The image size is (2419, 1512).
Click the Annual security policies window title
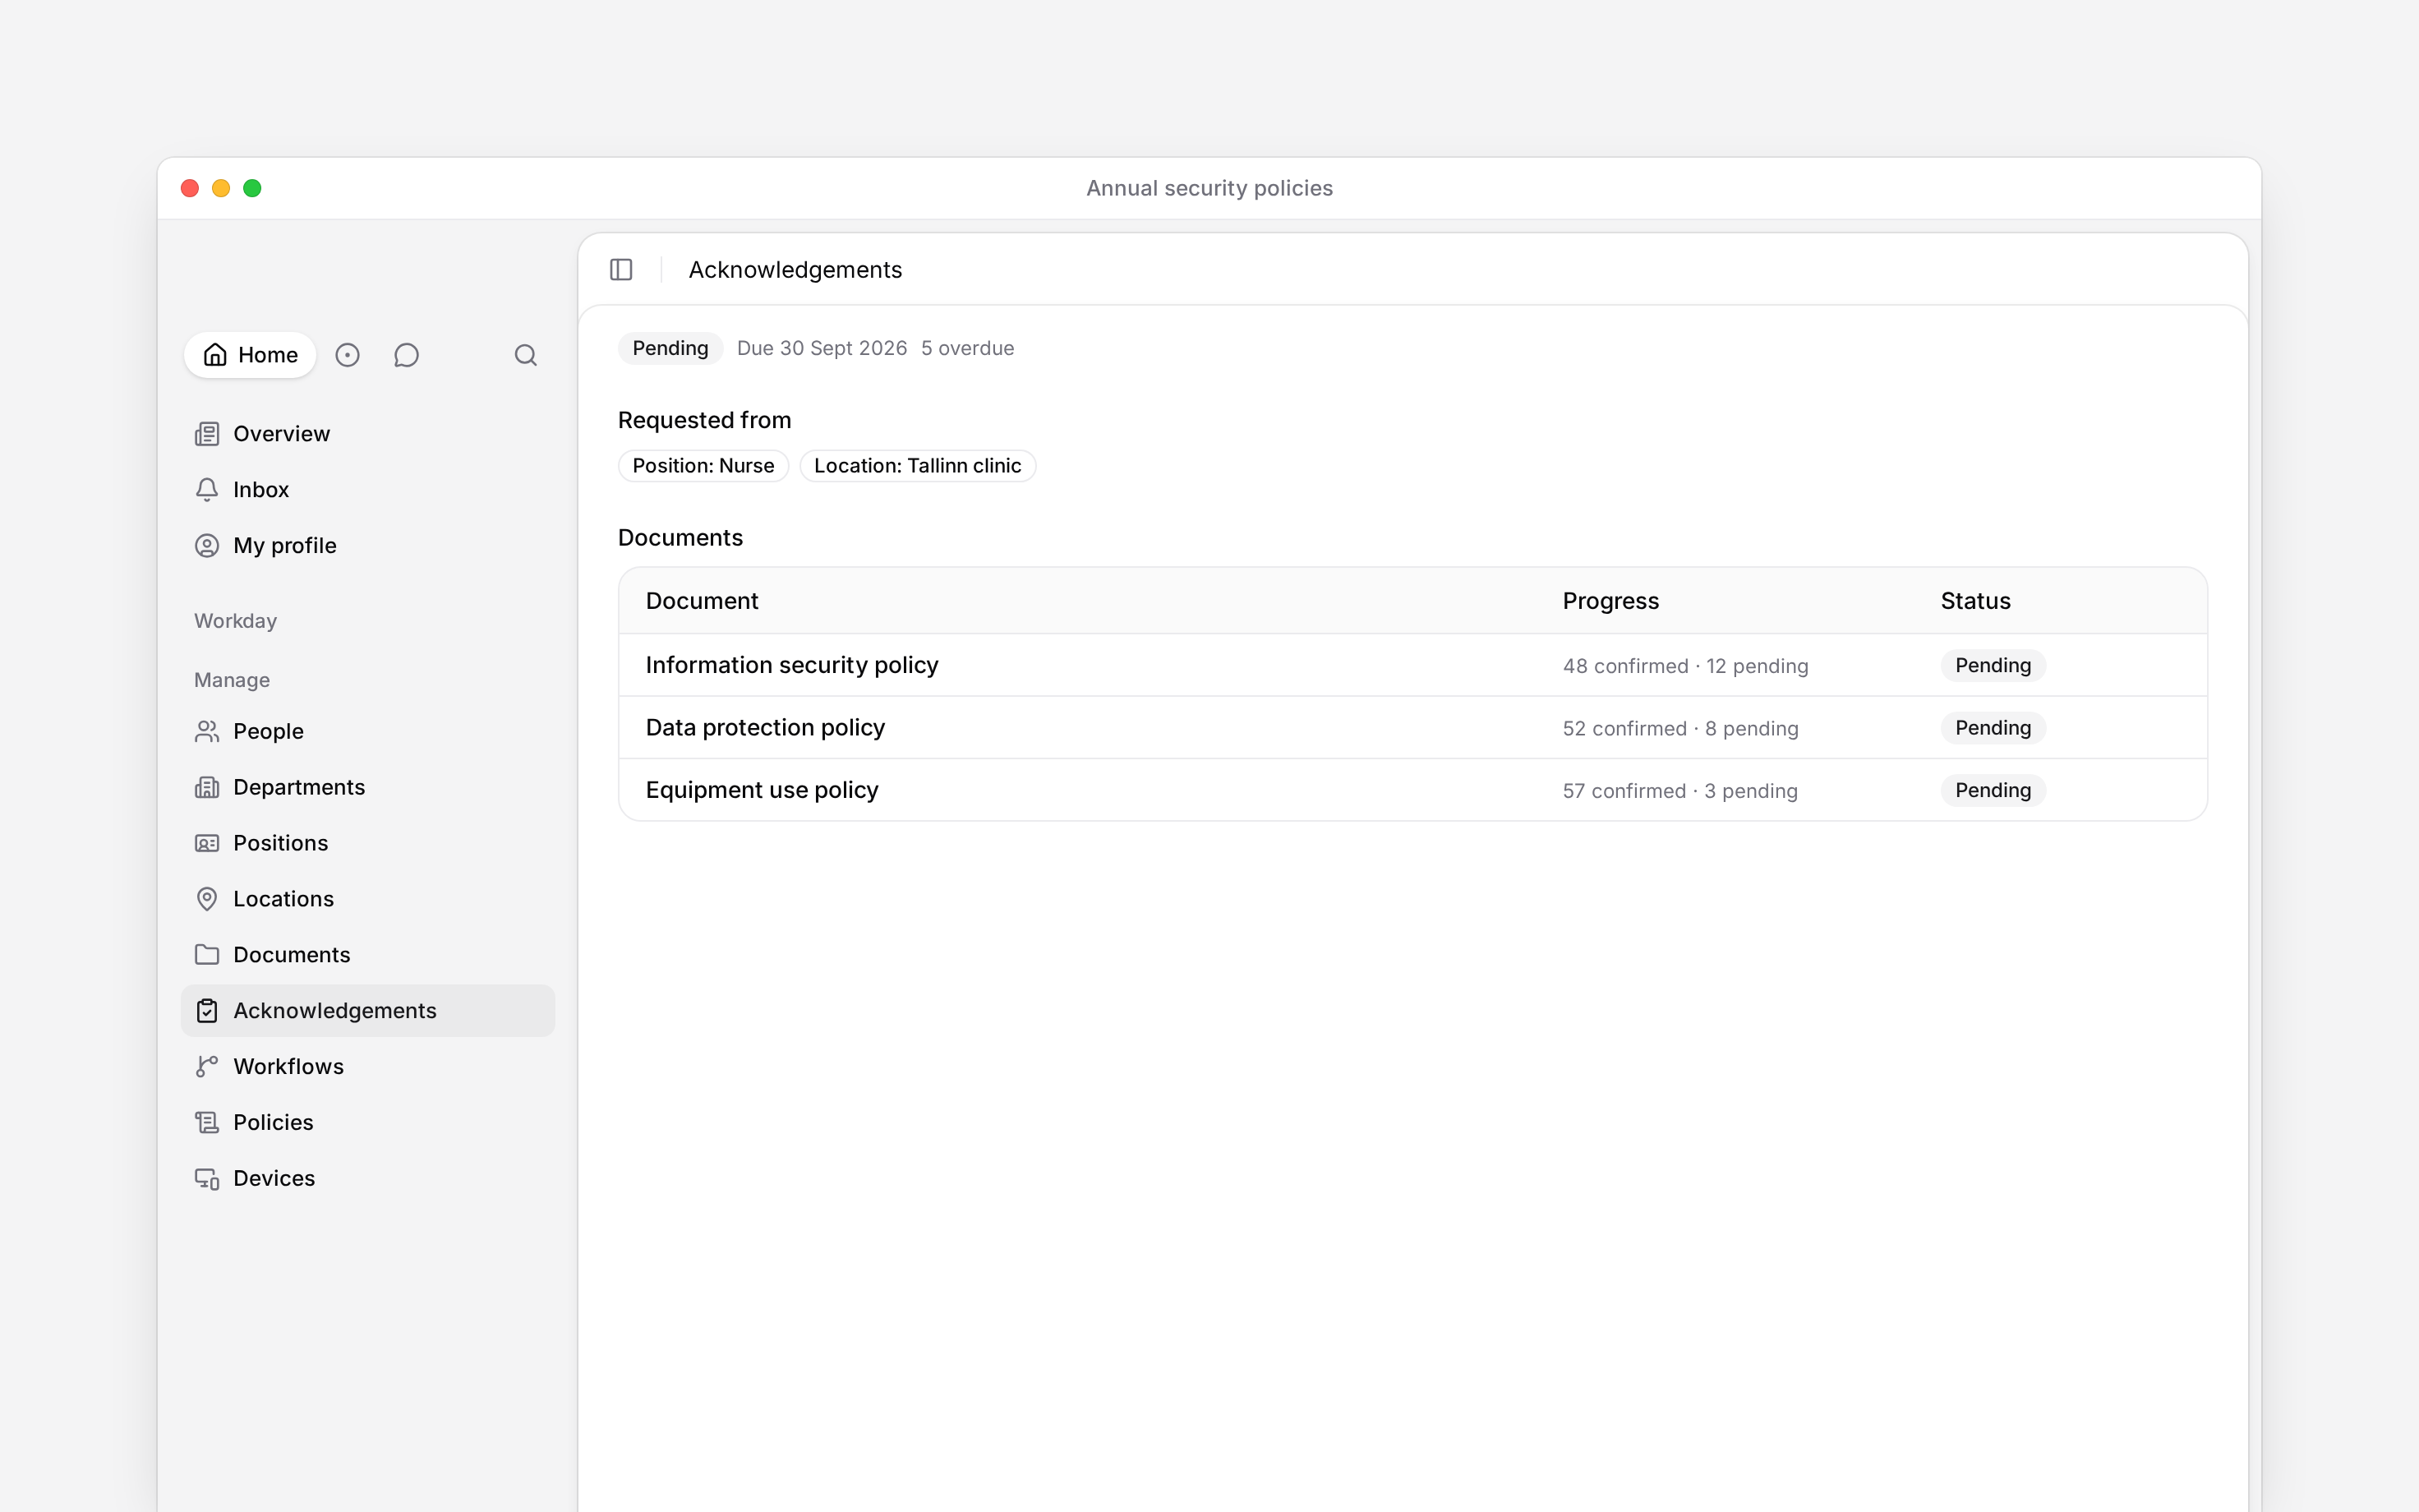click(1209, 188)
